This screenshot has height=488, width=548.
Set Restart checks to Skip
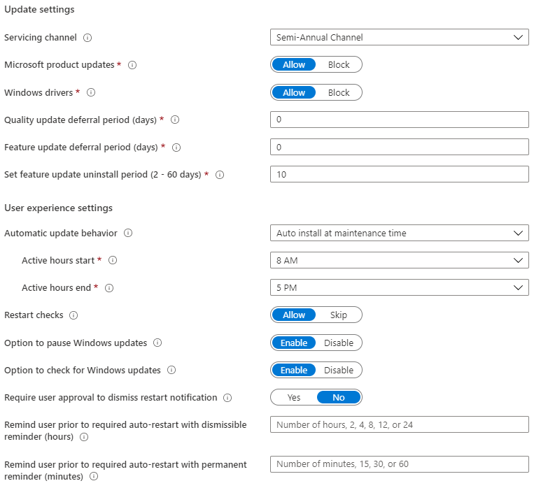tap(339, 315)
